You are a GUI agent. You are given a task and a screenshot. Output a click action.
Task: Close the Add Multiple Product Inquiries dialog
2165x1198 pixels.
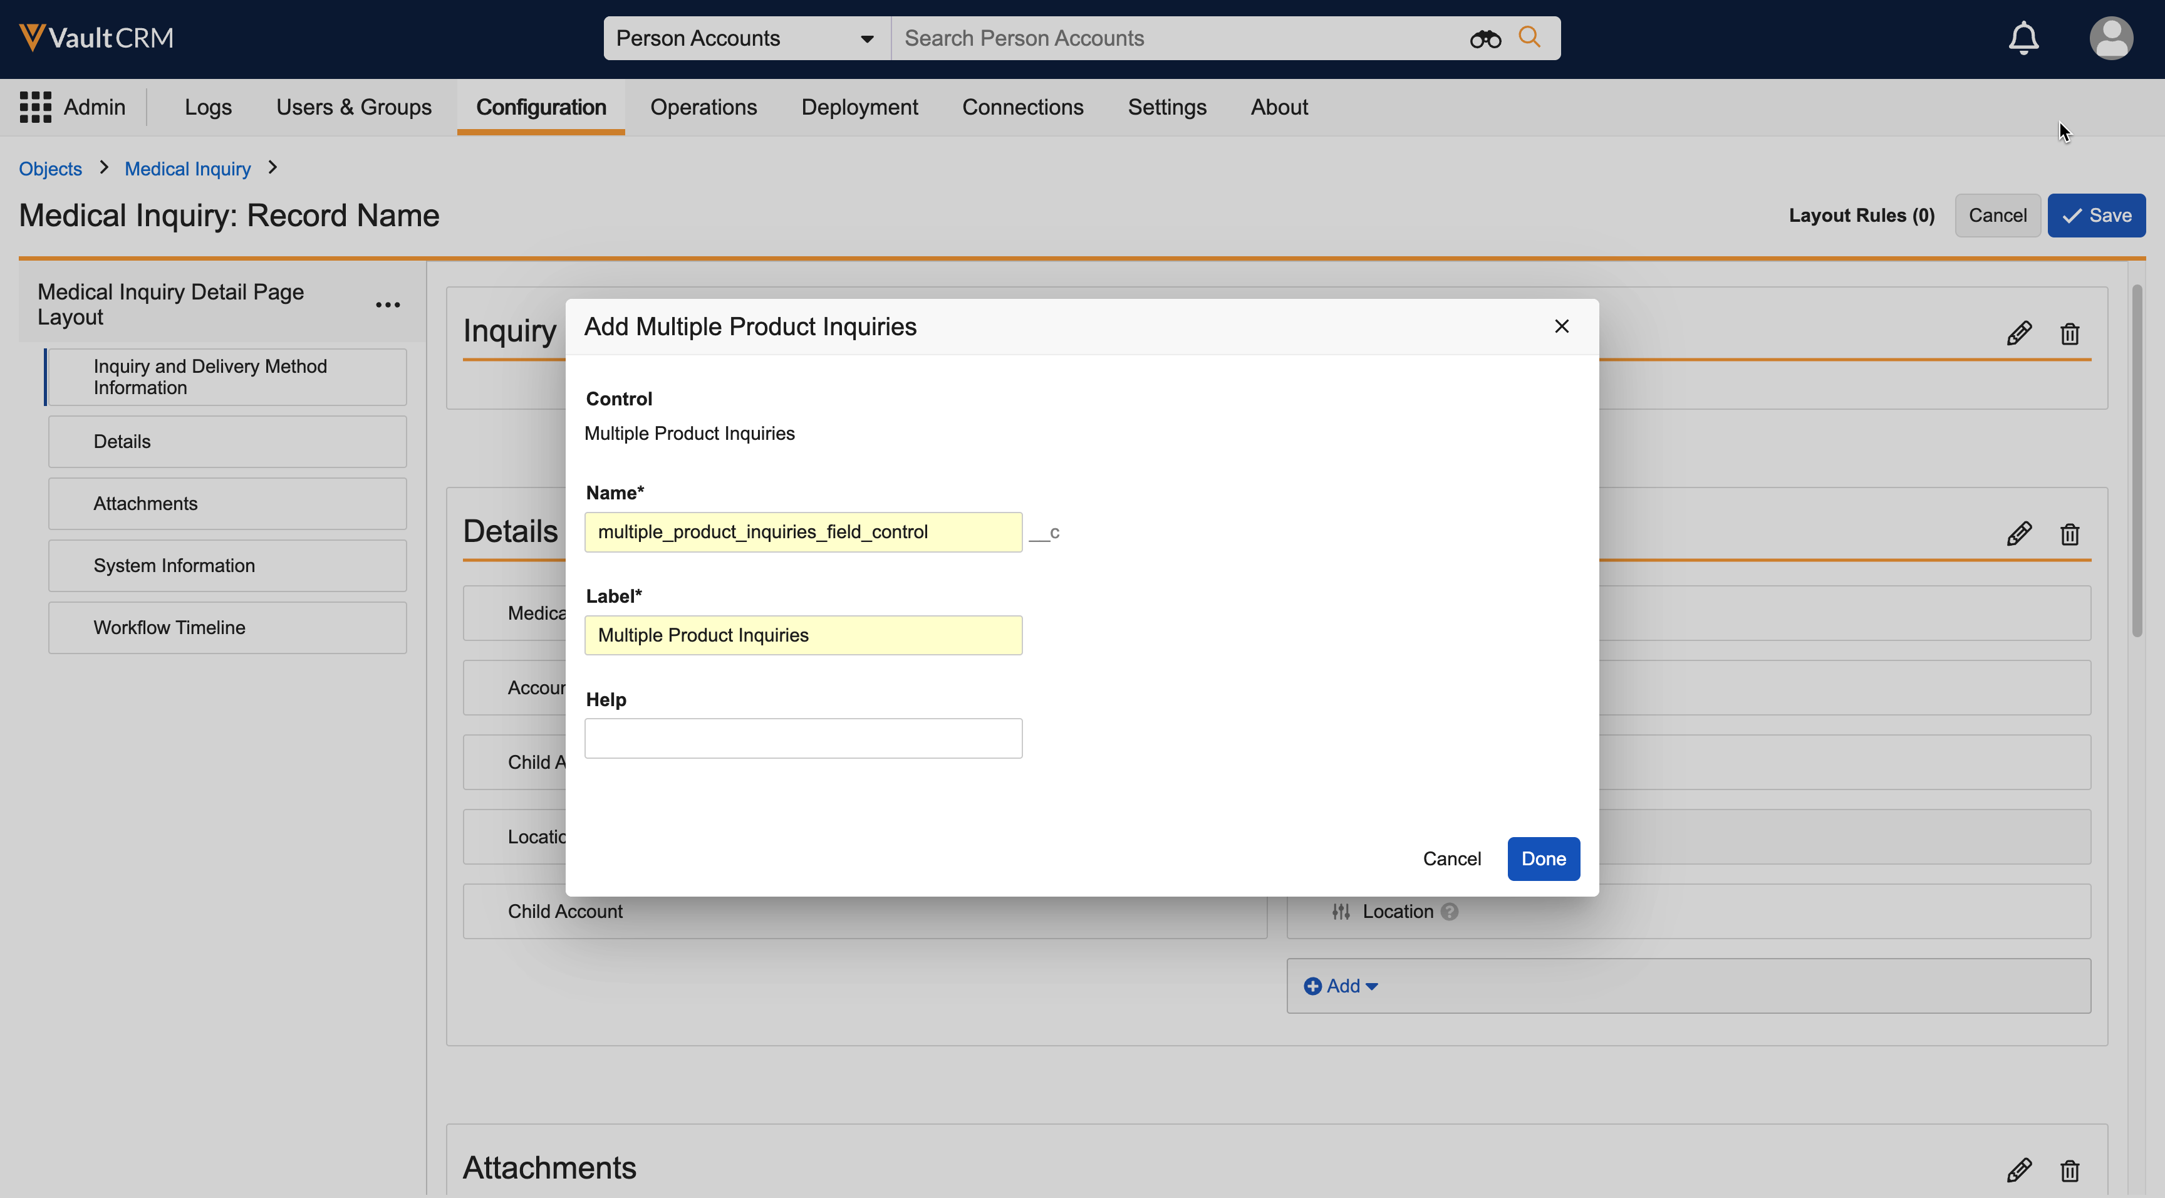point(1562,326)
